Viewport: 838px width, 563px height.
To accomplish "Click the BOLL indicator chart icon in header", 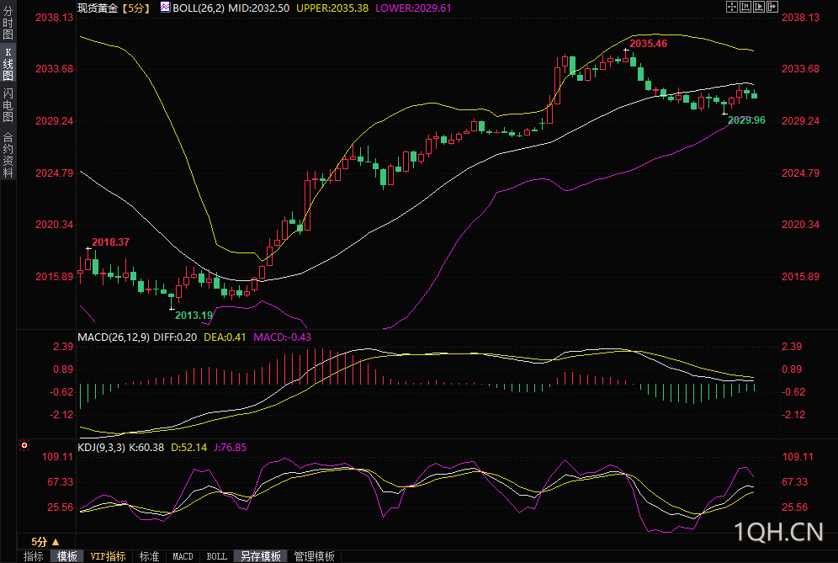I will pyautogui.click(x=165, y=7).
